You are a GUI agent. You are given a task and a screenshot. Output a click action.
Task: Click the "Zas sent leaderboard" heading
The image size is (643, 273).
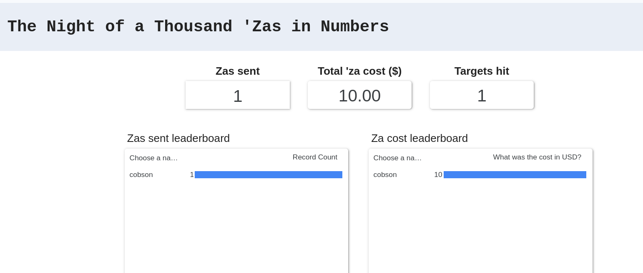point(178,138)
